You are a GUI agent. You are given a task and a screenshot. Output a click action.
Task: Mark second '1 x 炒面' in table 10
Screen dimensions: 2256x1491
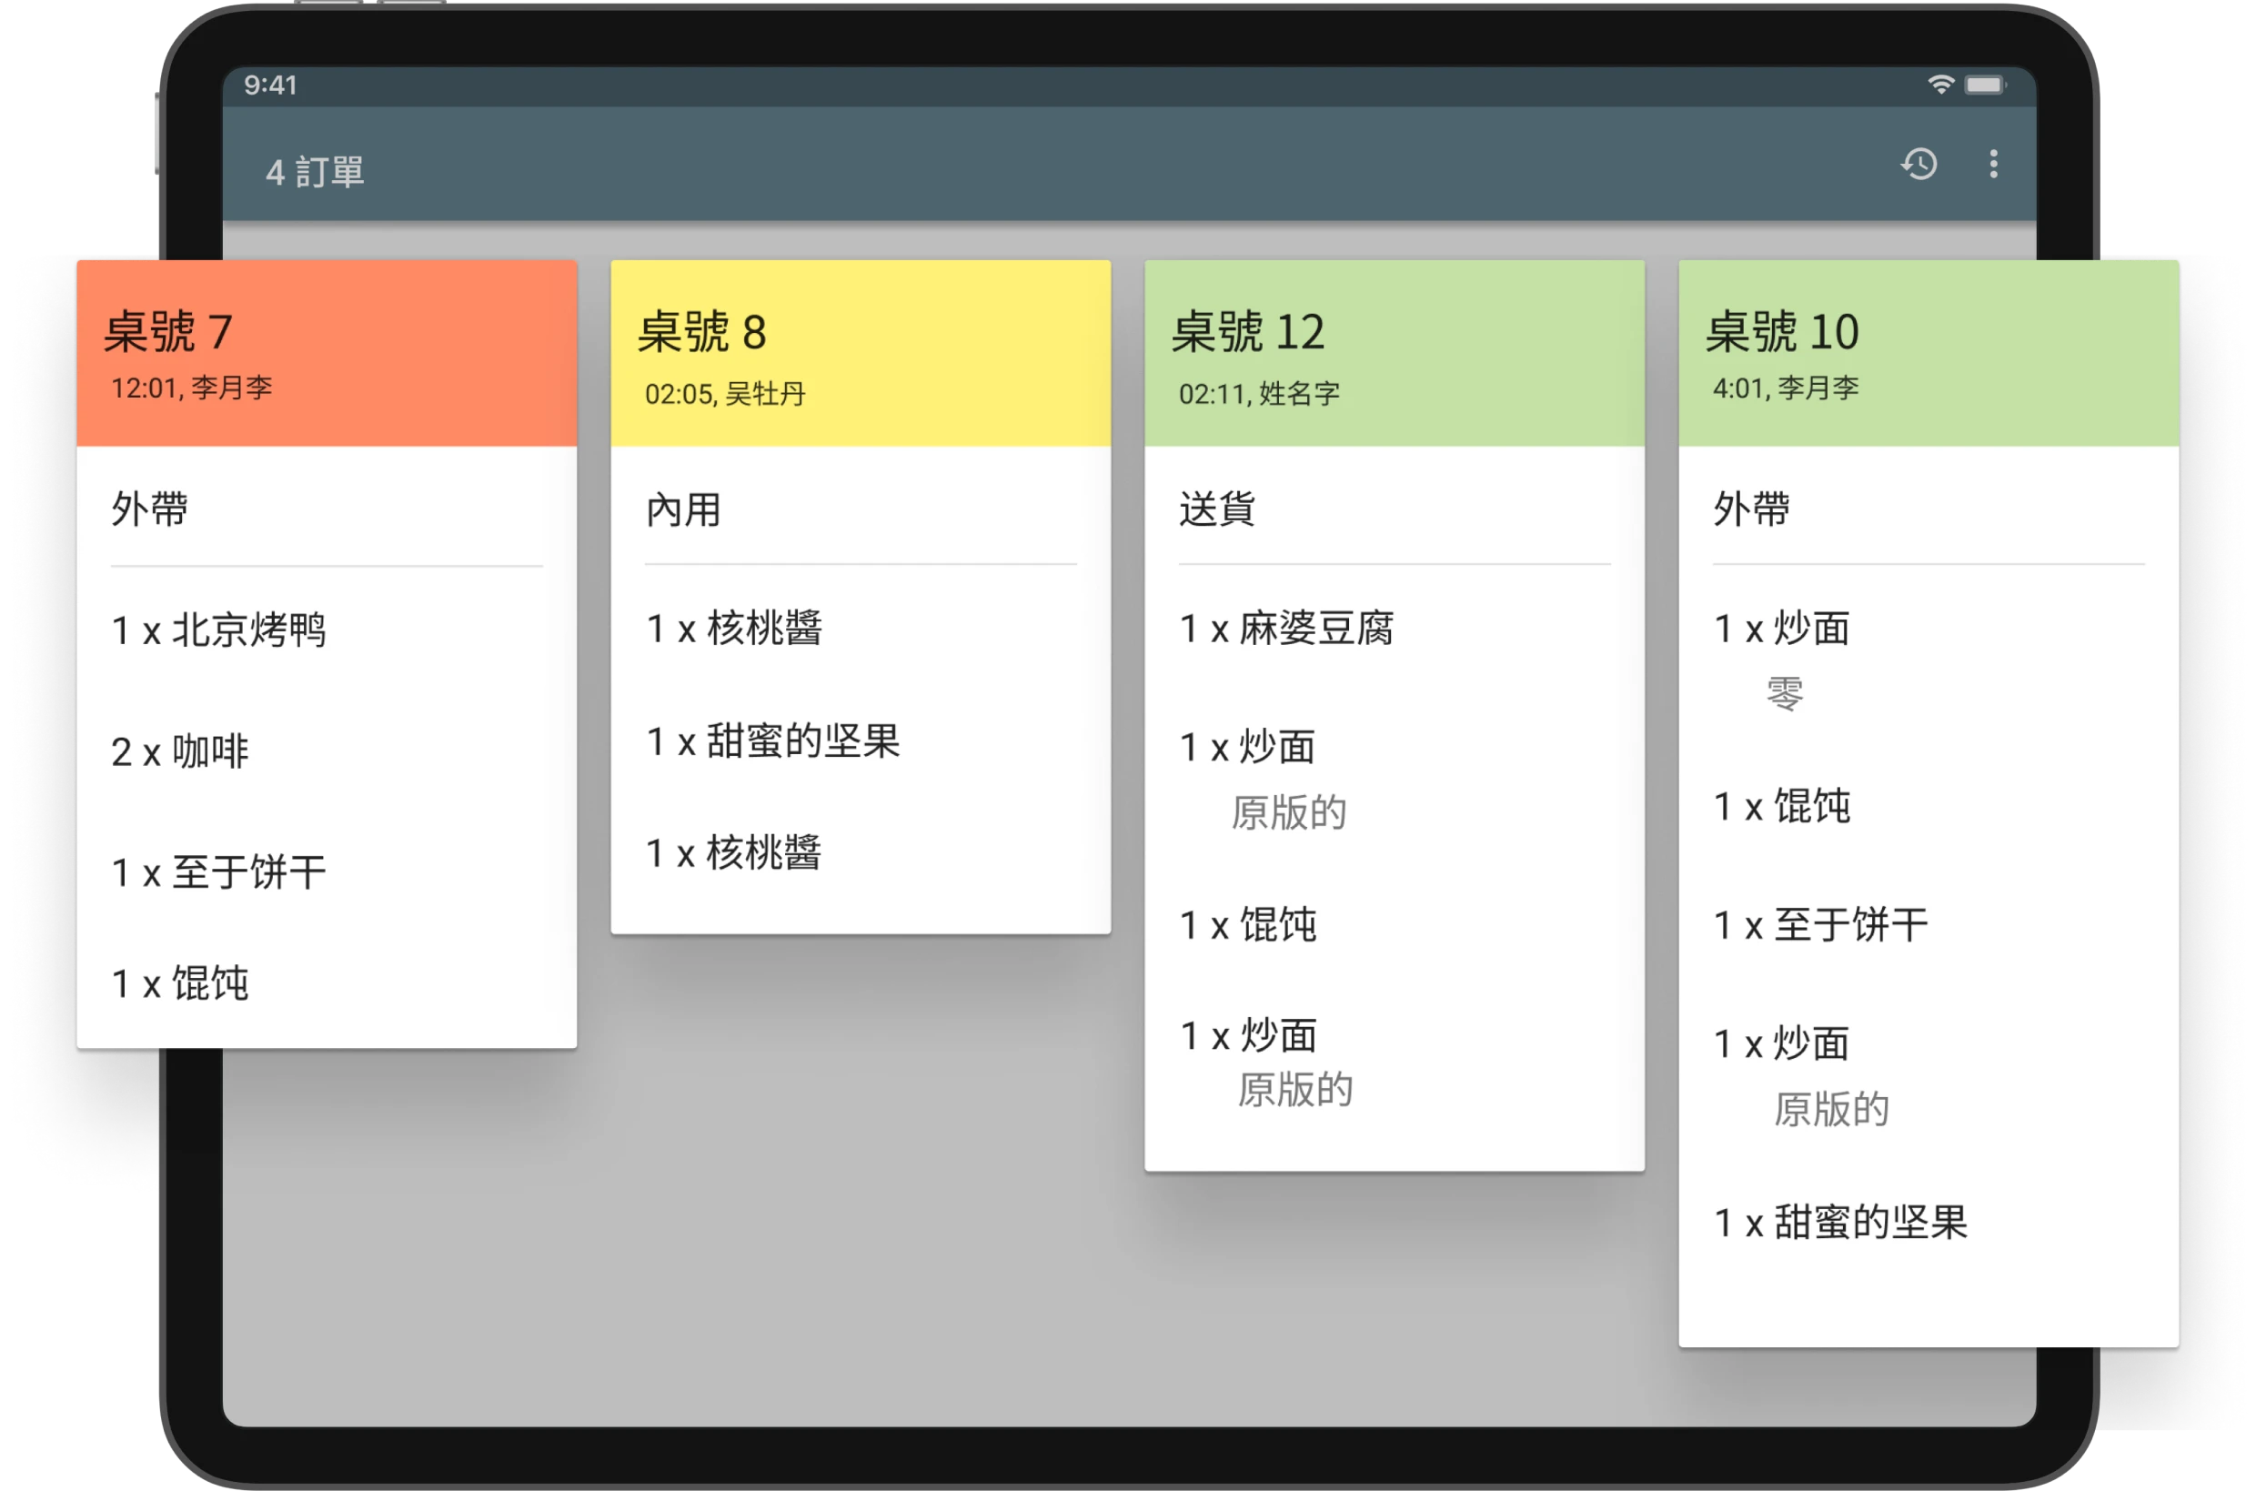pos(1781,1044)
